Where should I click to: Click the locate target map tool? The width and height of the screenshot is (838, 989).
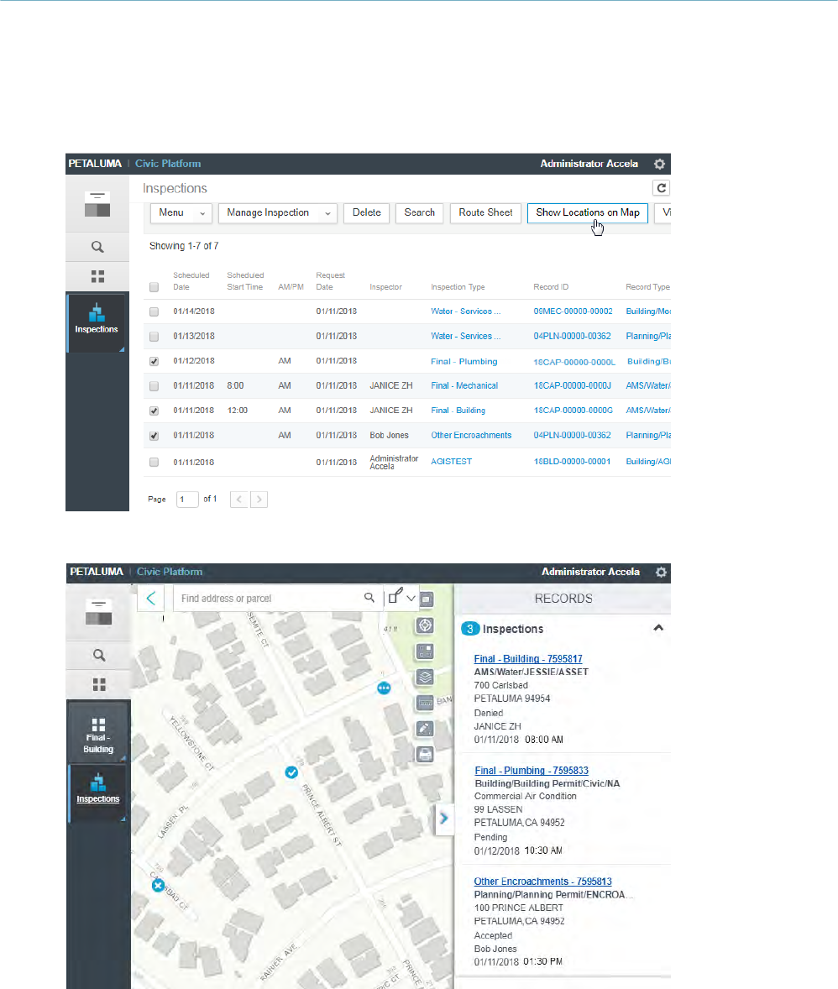tap(426, 625)
